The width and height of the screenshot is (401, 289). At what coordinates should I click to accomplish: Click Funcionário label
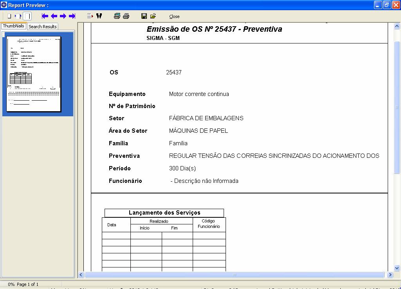(125, 181)
